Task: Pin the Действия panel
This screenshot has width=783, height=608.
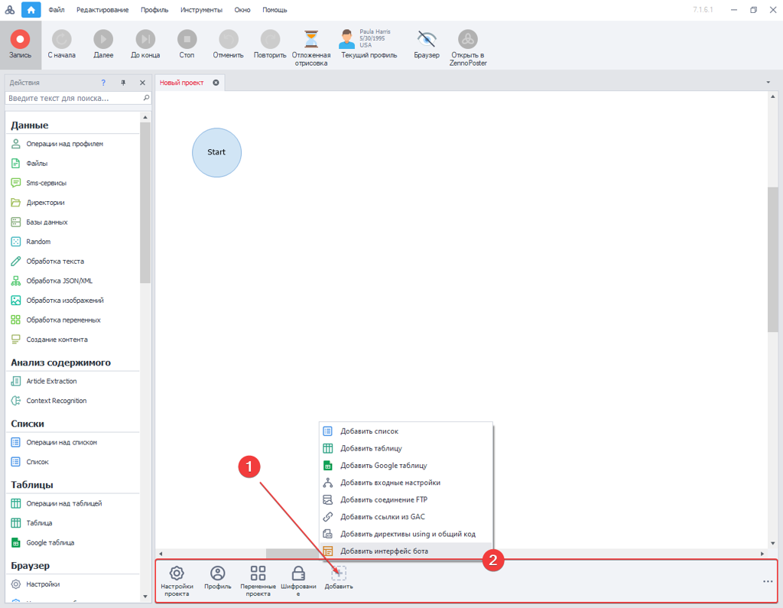Action: [x=122, y=83]
